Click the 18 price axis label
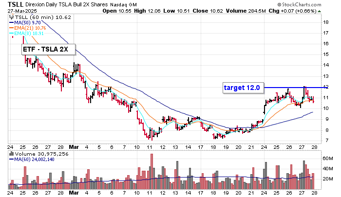This screenshot has height=197, width=341. tap(326, 22)
